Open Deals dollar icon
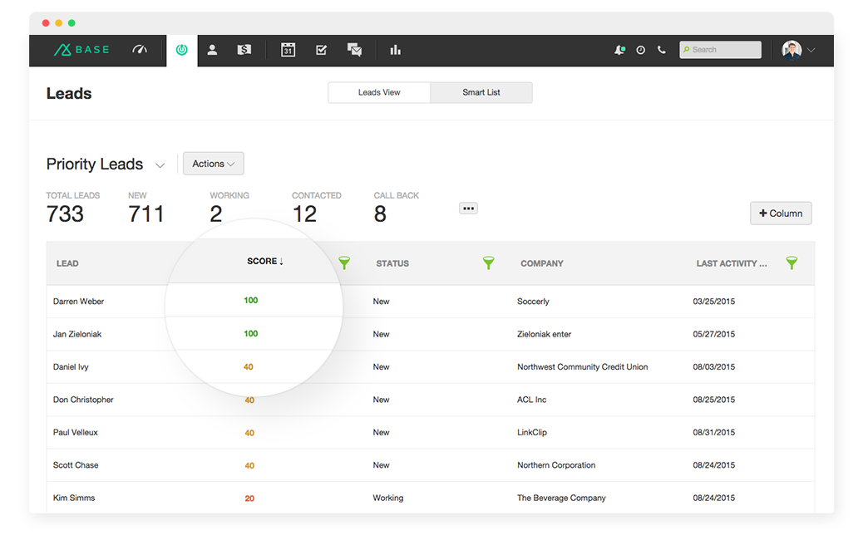 click(x=244, y=50)
